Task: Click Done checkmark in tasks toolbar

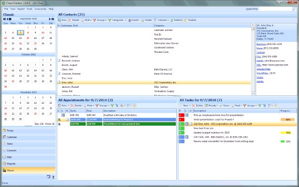Action: pyautogui.click(x=224, y=106)
